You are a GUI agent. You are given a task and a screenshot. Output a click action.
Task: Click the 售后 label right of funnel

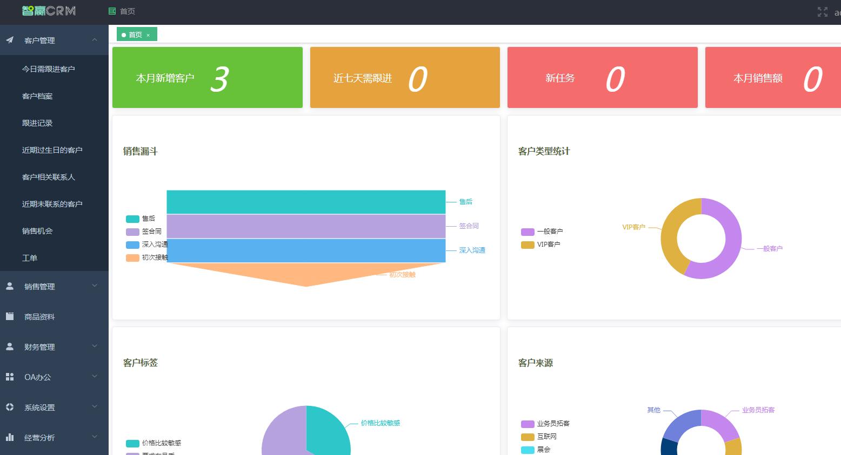466,202
